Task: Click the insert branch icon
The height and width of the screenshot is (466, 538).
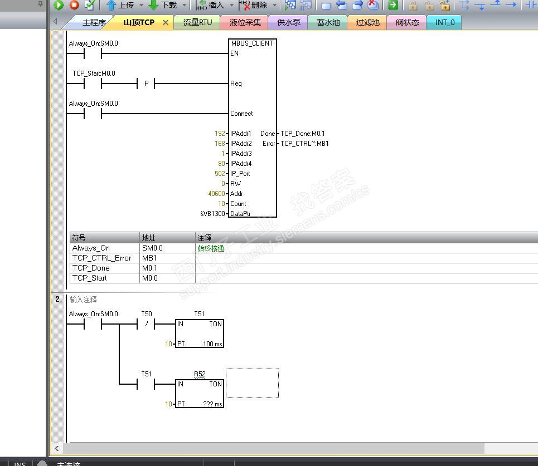Action: 464,5
